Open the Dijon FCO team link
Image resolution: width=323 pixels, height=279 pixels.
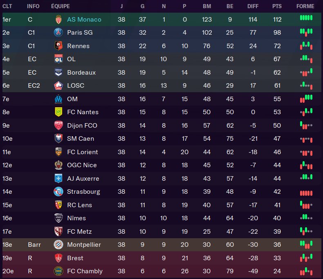pyautogui.click(x=82, y=126)
